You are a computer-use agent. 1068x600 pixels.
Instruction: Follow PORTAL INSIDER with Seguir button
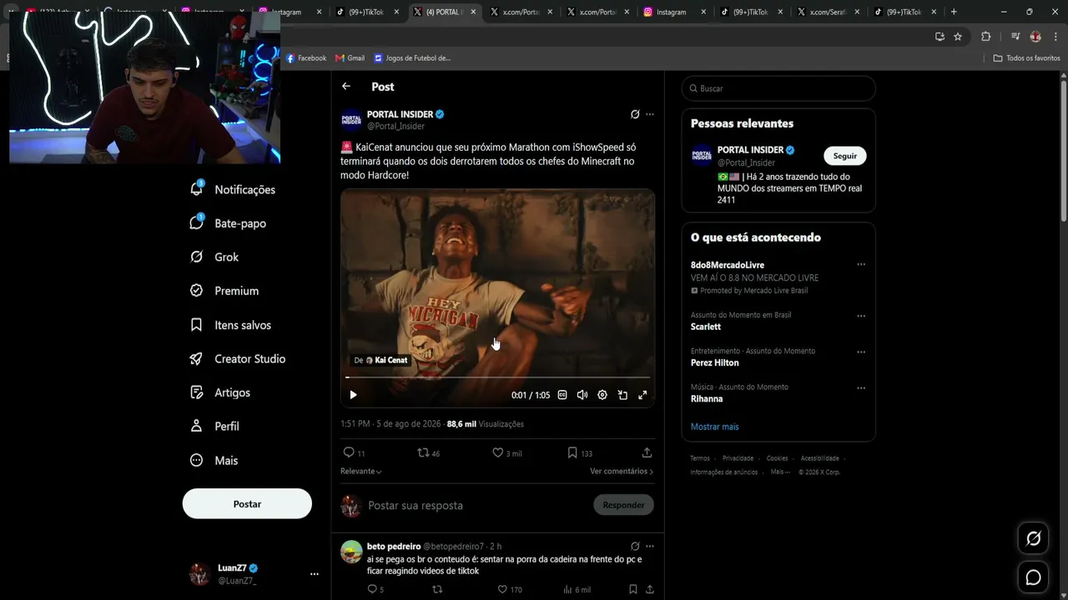coord(845,156)
